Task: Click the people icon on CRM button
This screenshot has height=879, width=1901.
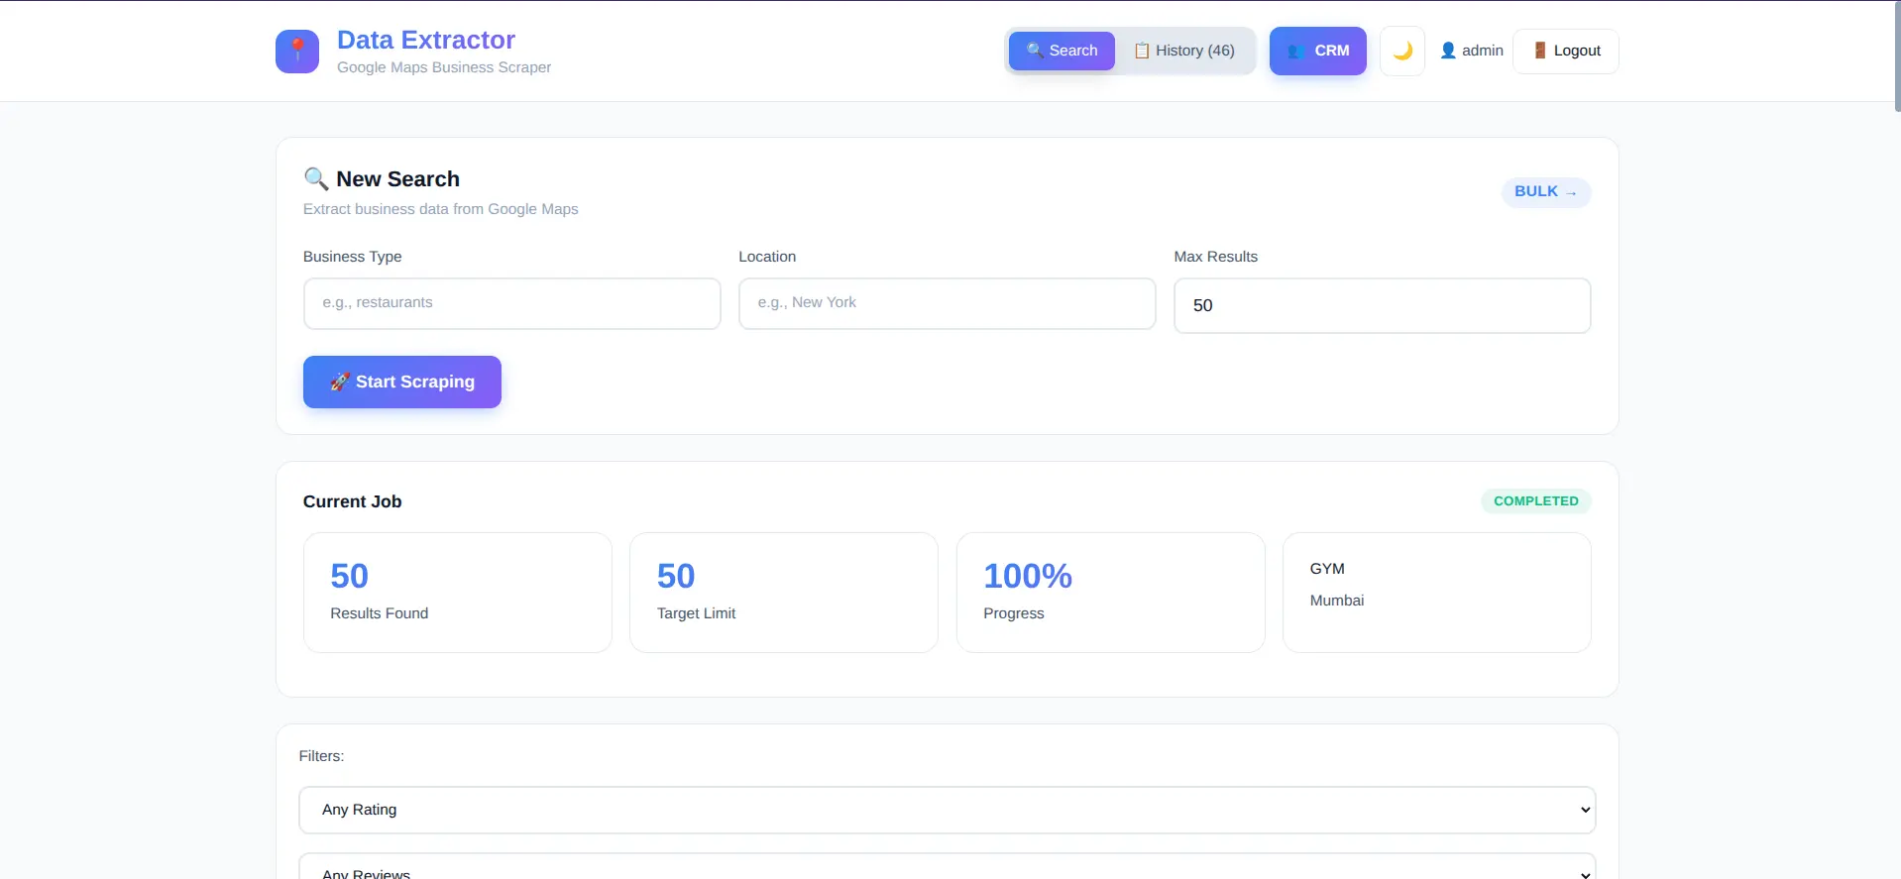Action: [1295, 51]
